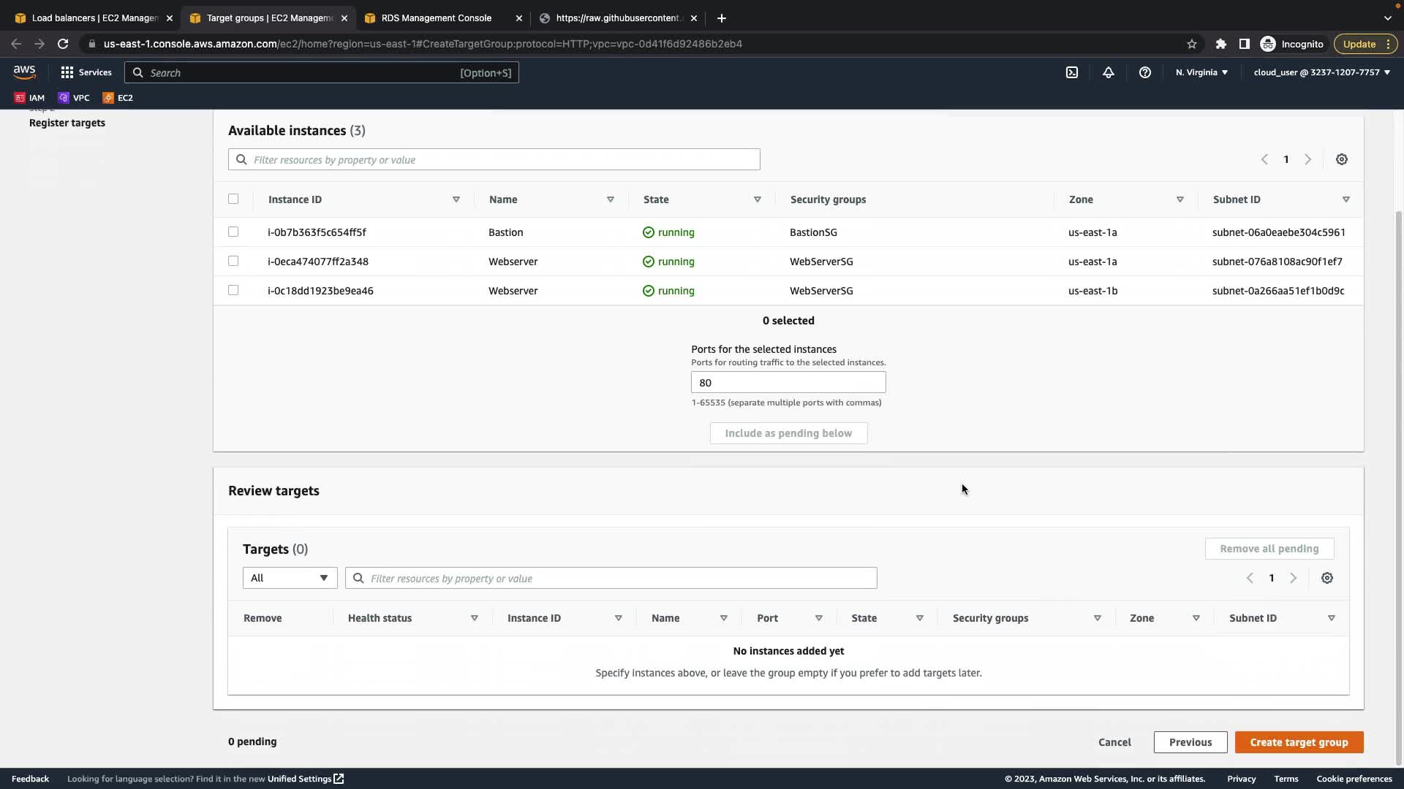Toggle select-all instances header checkbox
Image resolution: width=1404 pixels, height=789 pixels.
click(233, 199)
